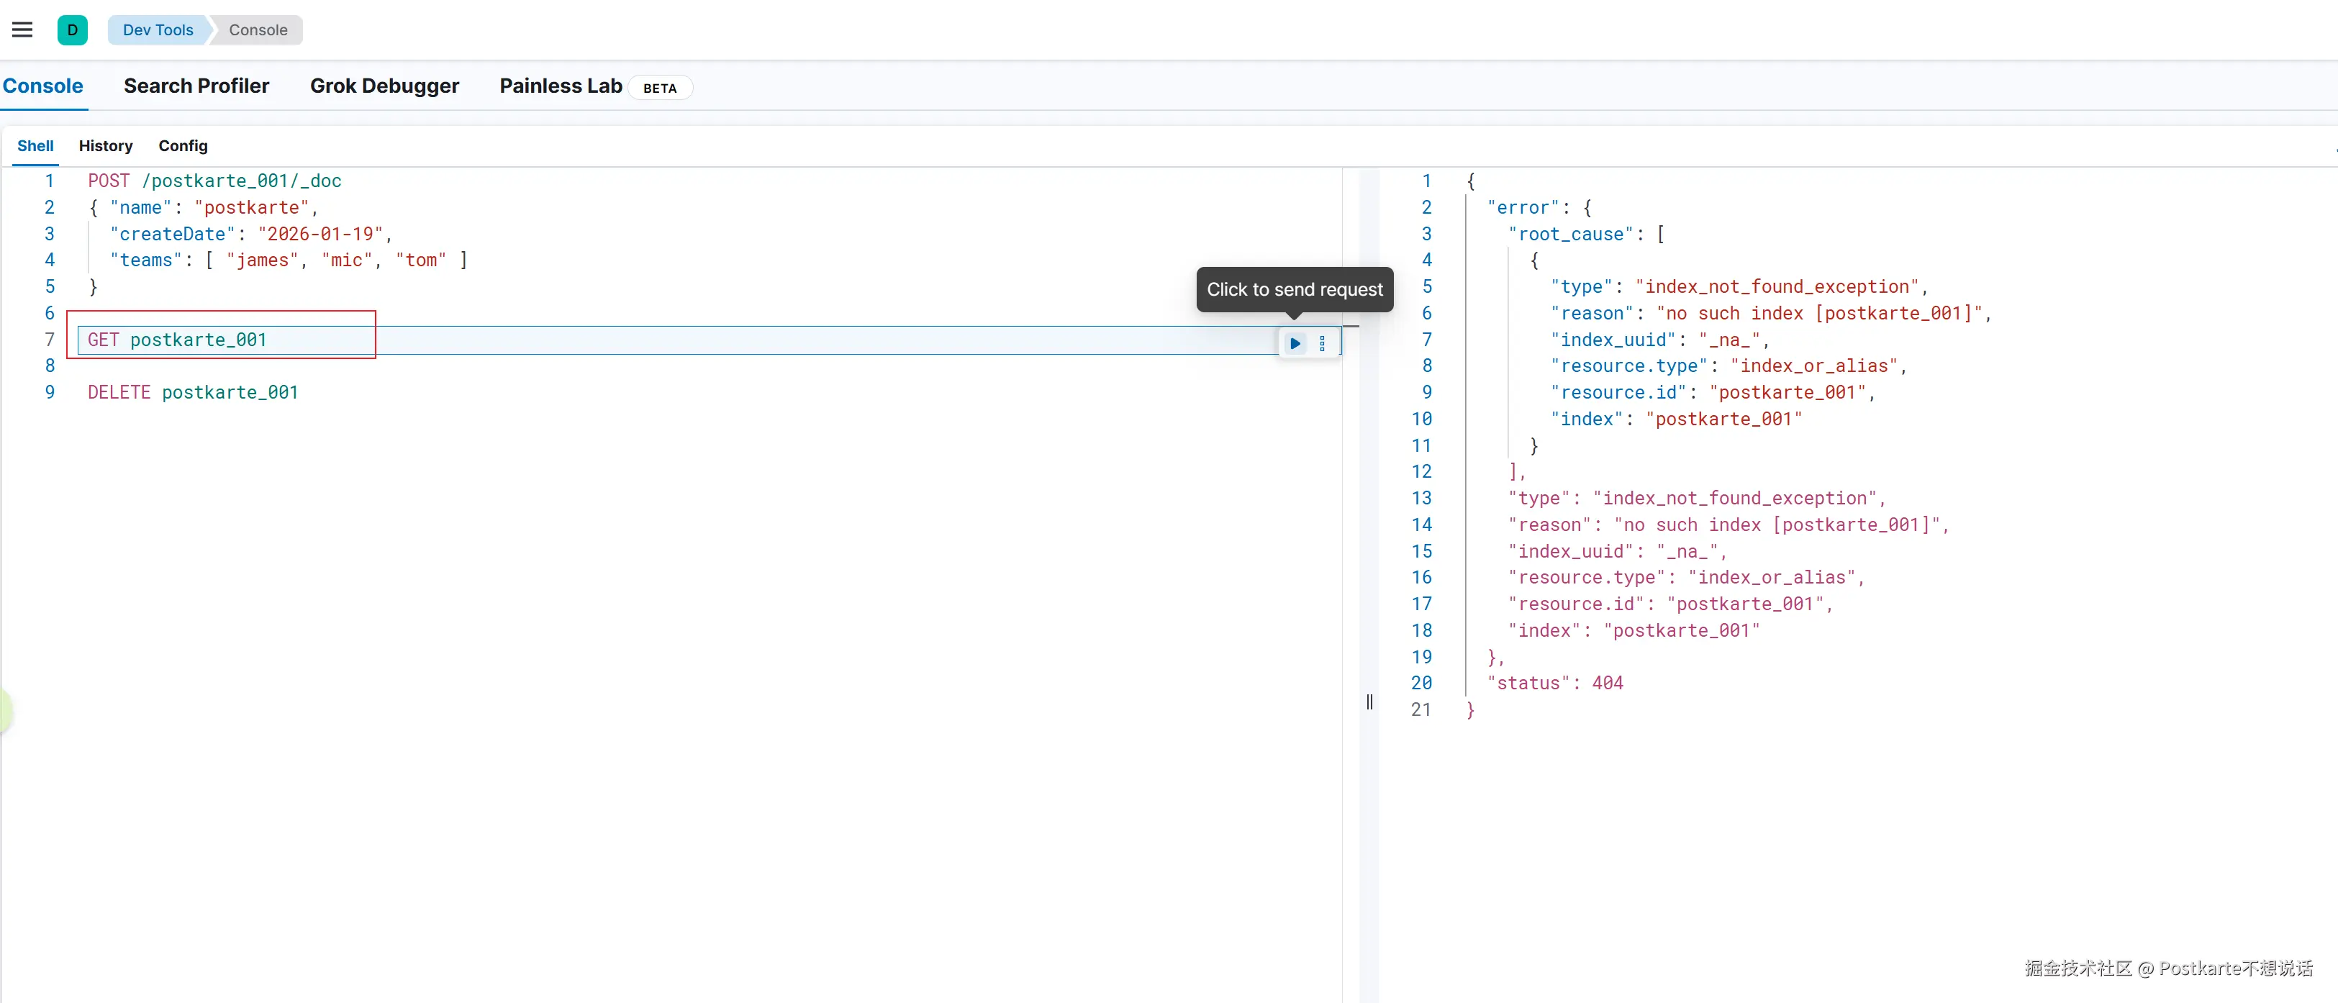The height and width of the screenshot is (1003, 2338).
Task: Click the Dev Tools breadcrumb
Action: (x=158, y=30)
